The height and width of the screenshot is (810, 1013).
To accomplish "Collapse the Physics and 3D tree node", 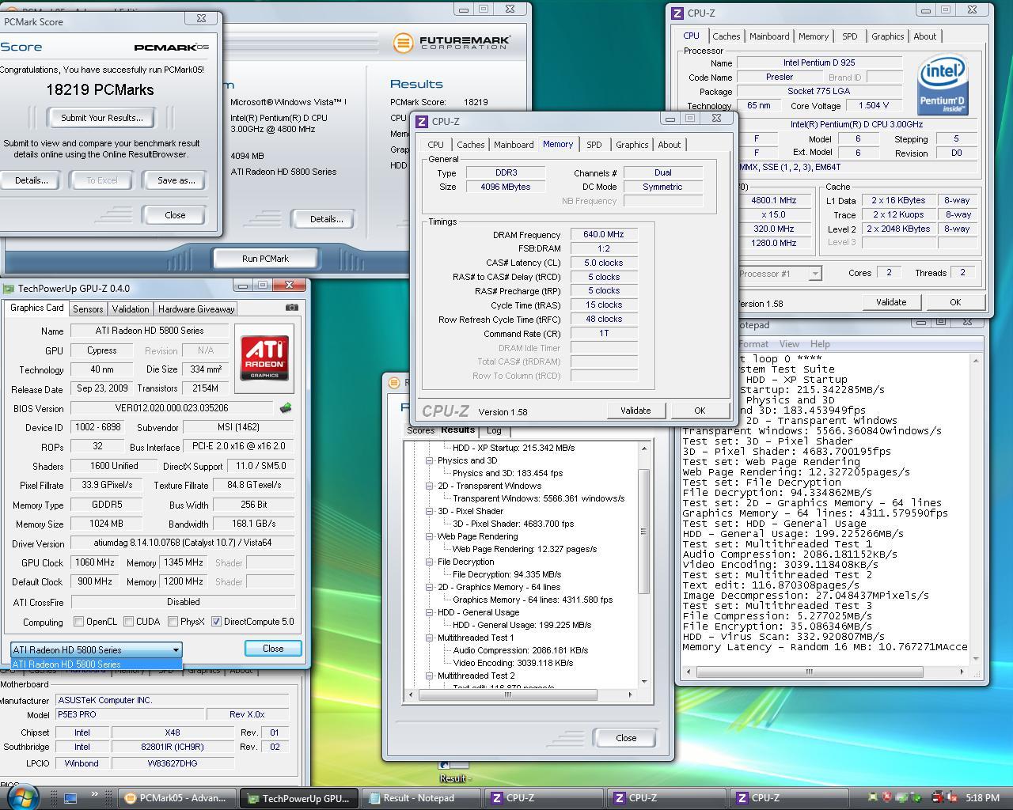I will tap(430, 460).
